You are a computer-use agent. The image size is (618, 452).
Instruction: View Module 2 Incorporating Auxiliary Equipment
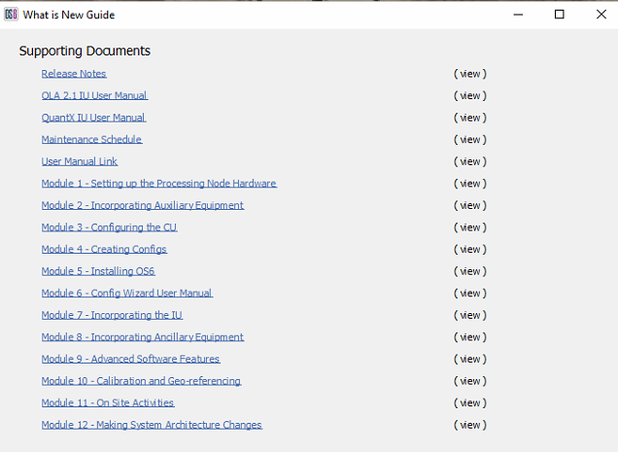tap(470, 205)
